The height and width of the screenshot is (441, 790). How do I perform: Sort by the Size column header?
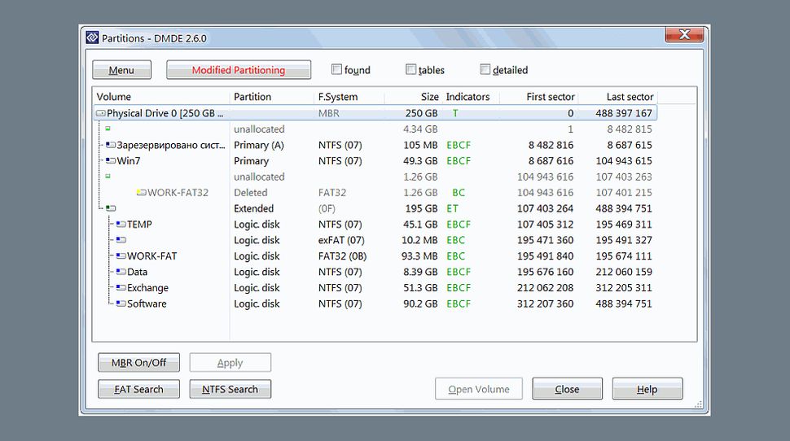413,97
